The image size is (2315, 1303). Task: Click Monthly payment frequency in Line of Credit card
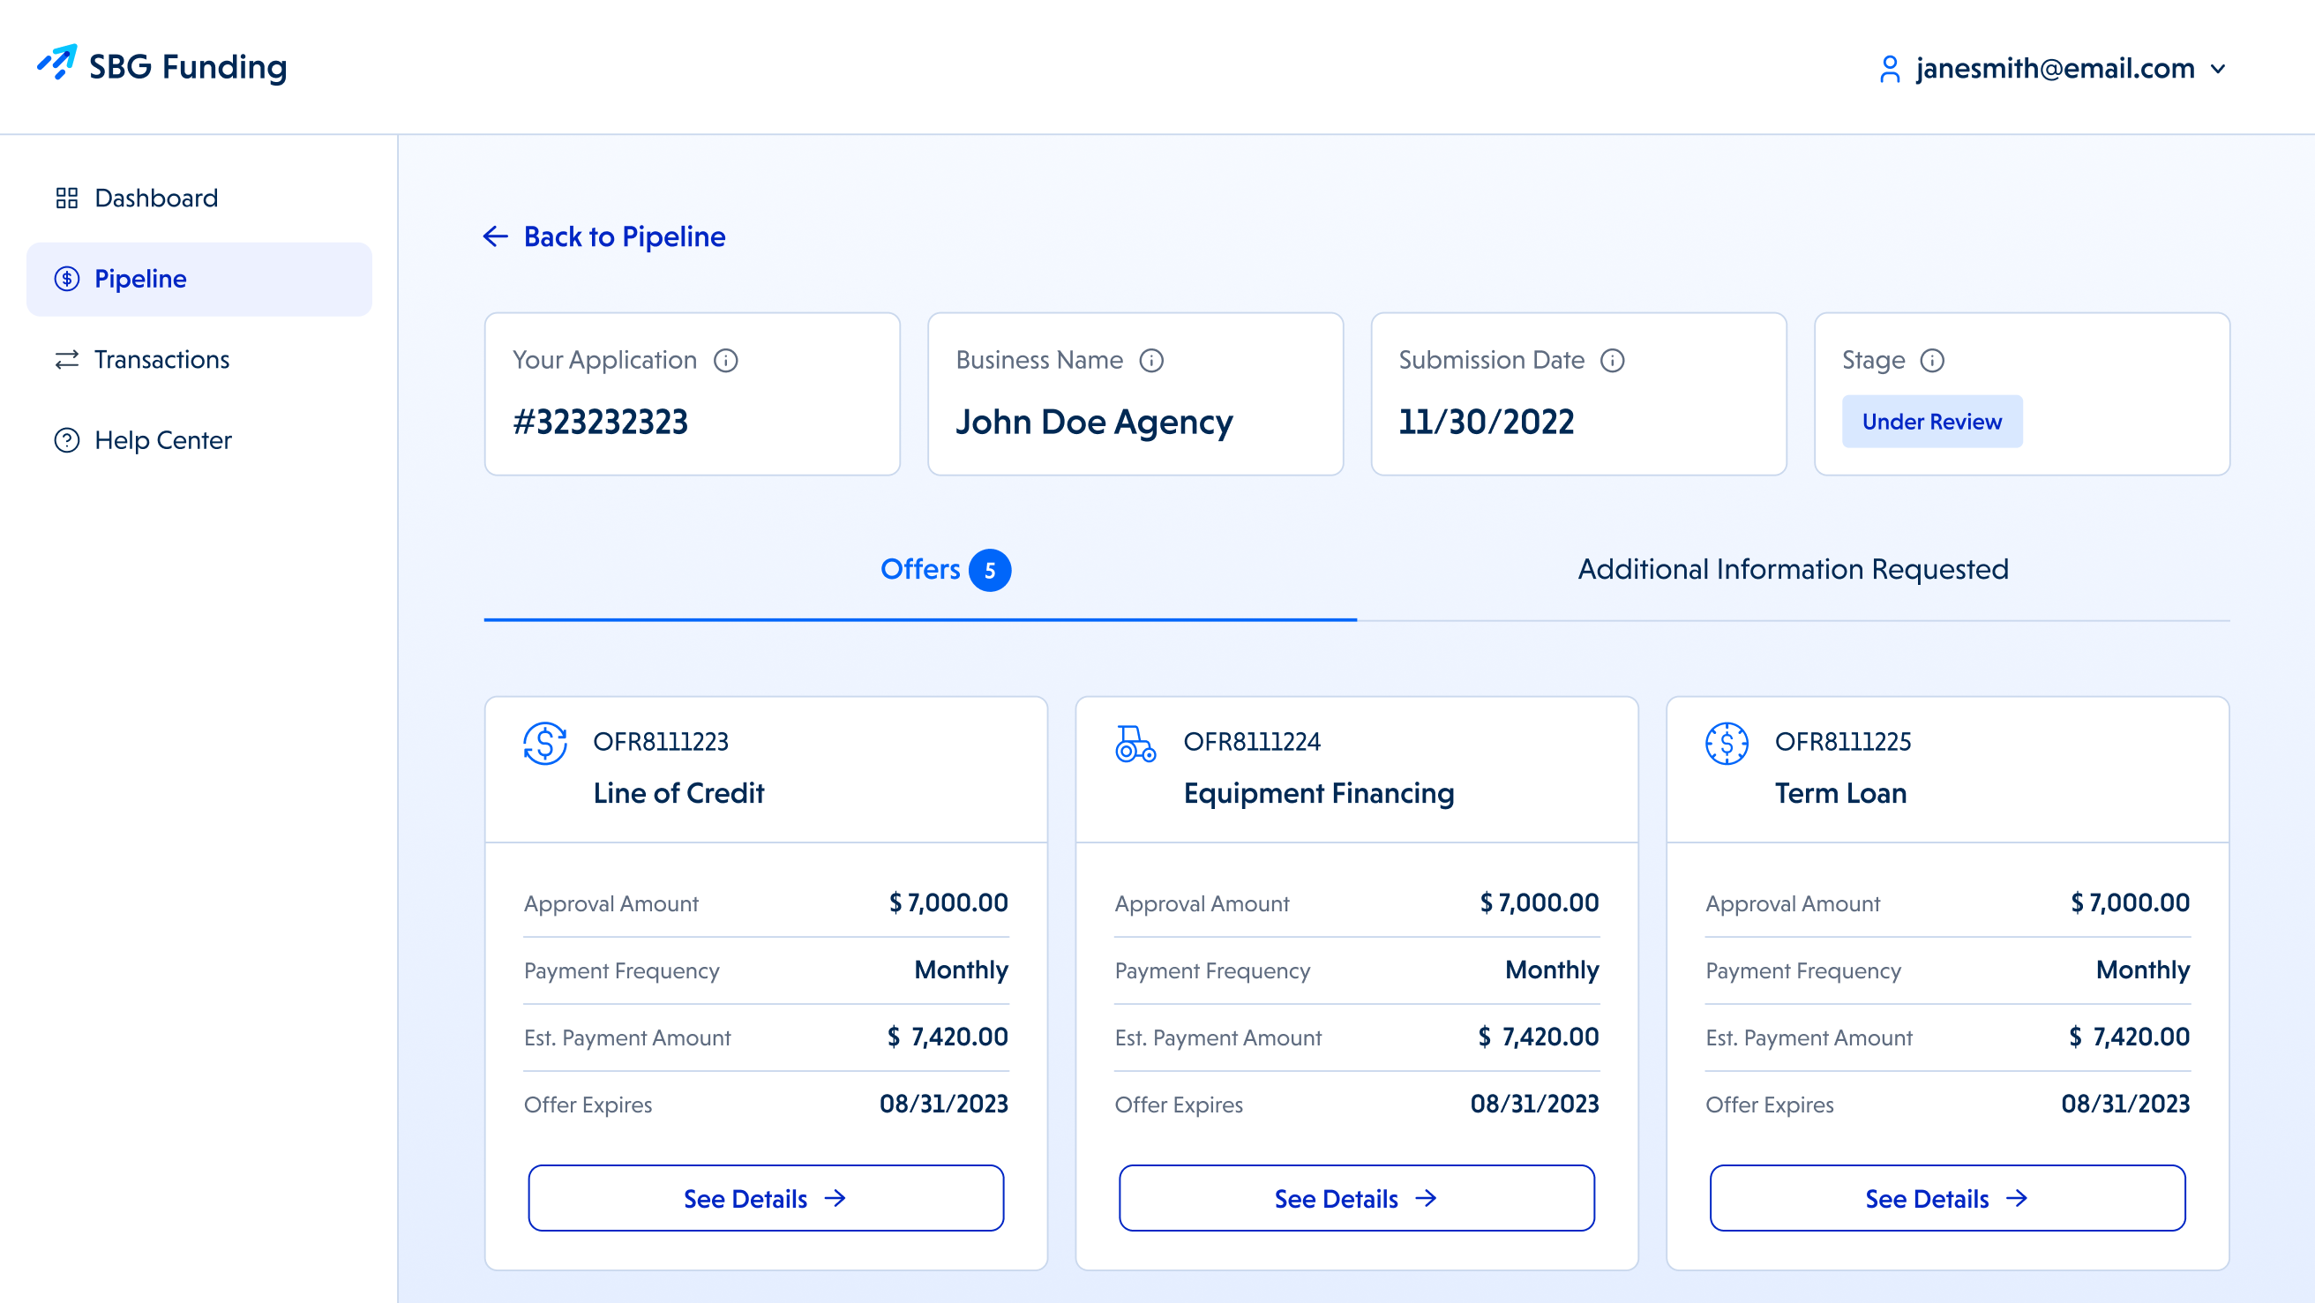click(961, 970)
